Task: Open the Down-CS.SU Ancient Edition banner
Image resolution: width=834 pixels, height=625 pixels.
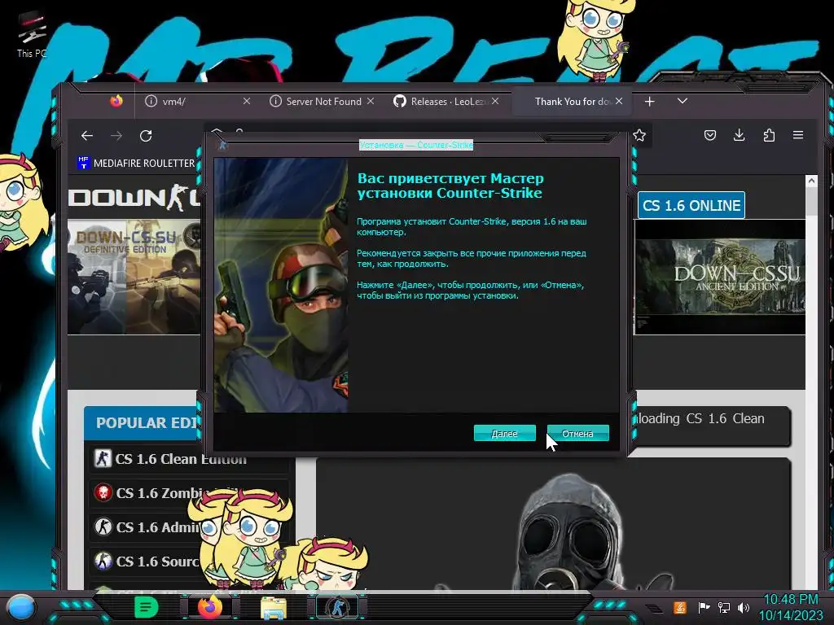Action: pyautogui.click(x=720, y=277)
